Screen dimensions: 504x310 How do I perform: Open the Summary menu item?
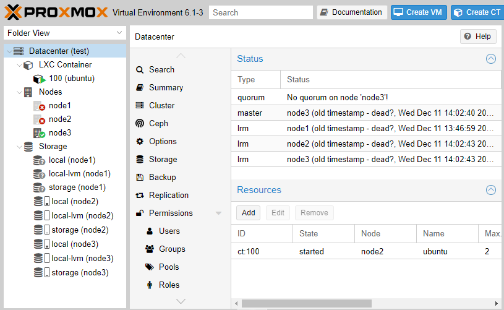coord(166,87)
